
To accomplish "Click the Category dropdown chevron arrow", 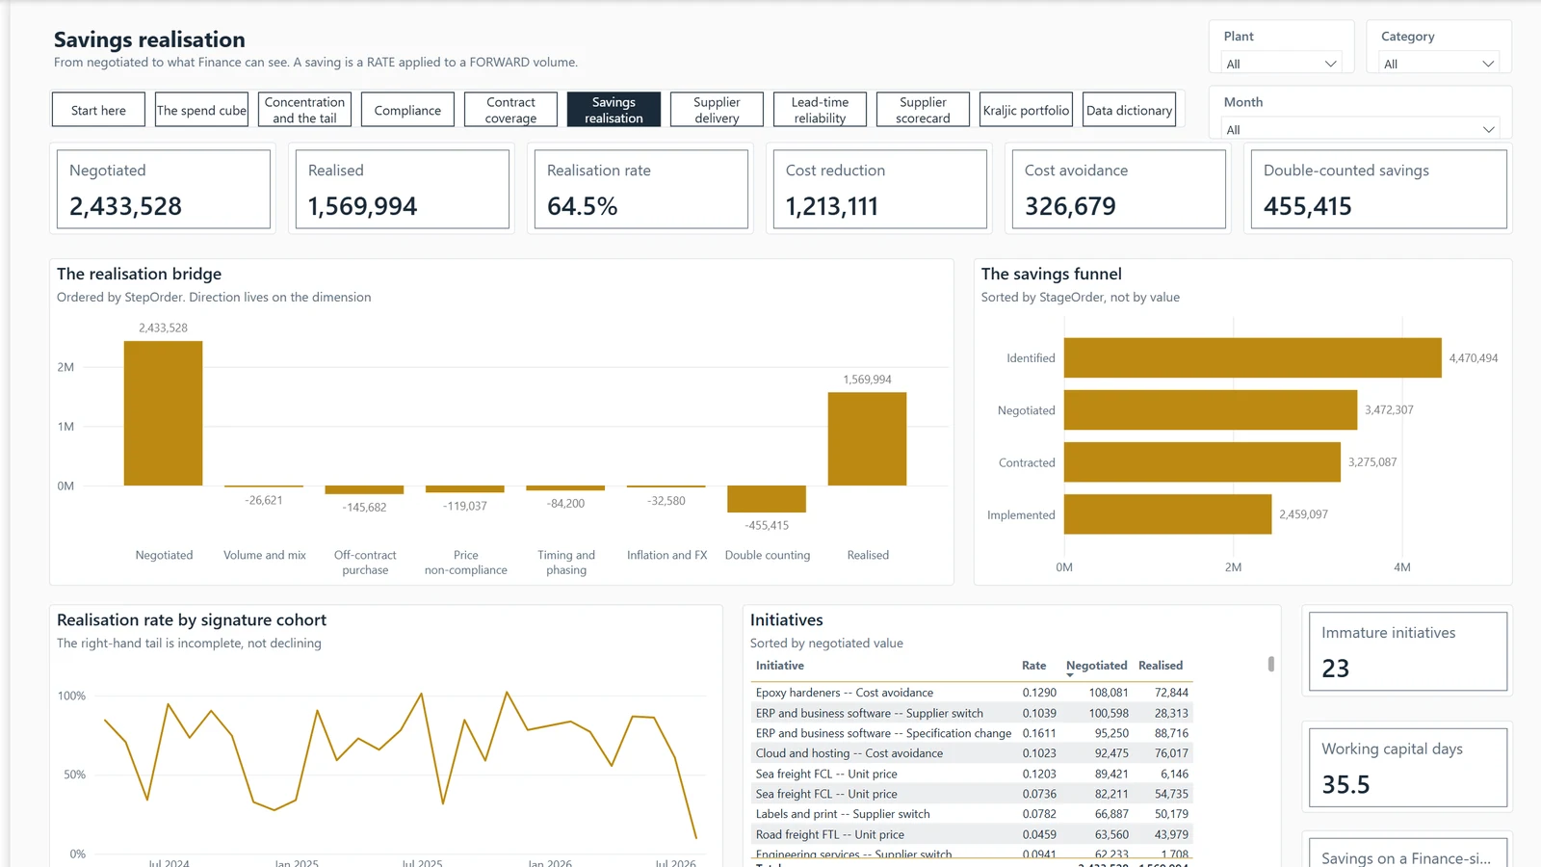I will point(1487,64).
